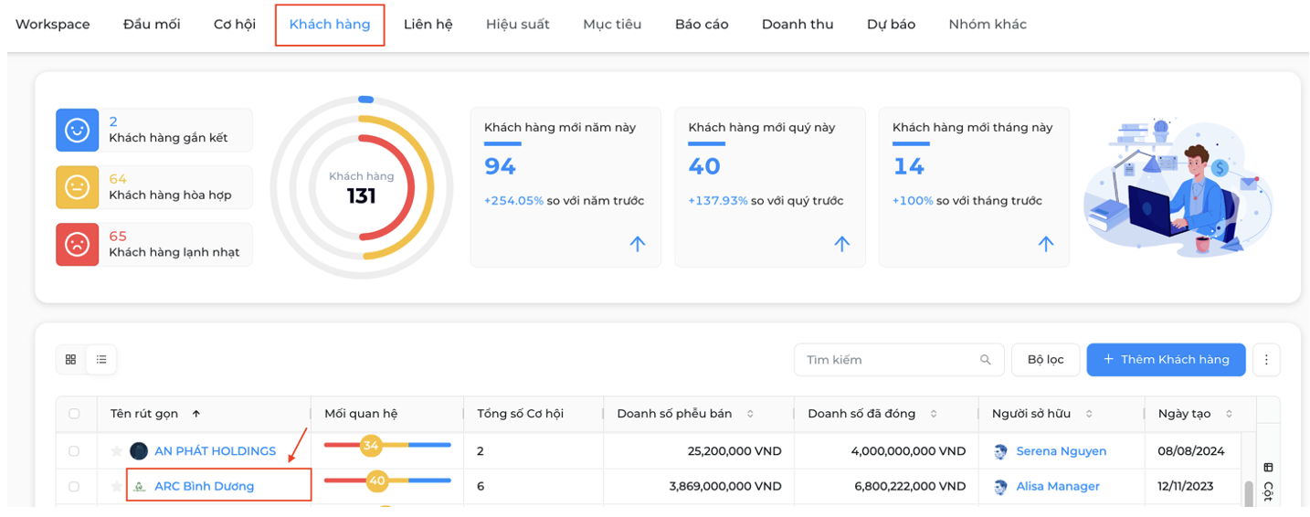Star the AN PHÁT HOLDINGS customer
Screen dimensions: 1310x517
tap(116, 451)
